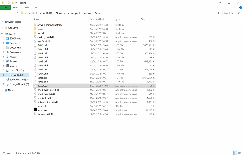Switch to the View ribbon tab
Image resolution: width=242 pixels, height=155 pixels.
36,8
